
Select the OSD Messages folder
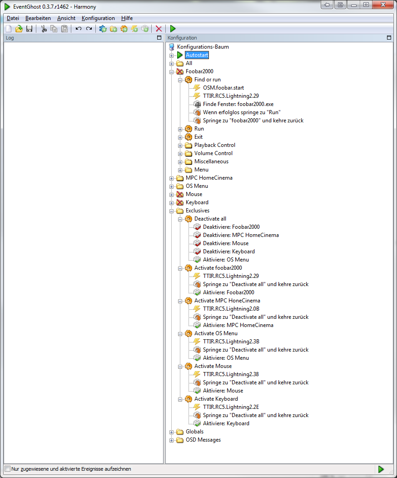(203, 440)
